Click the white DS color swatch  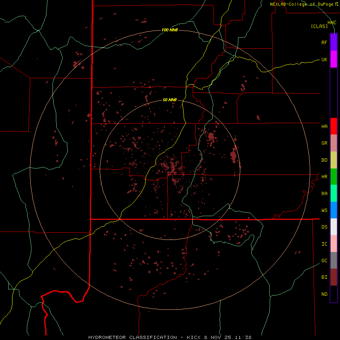point(334,227)
